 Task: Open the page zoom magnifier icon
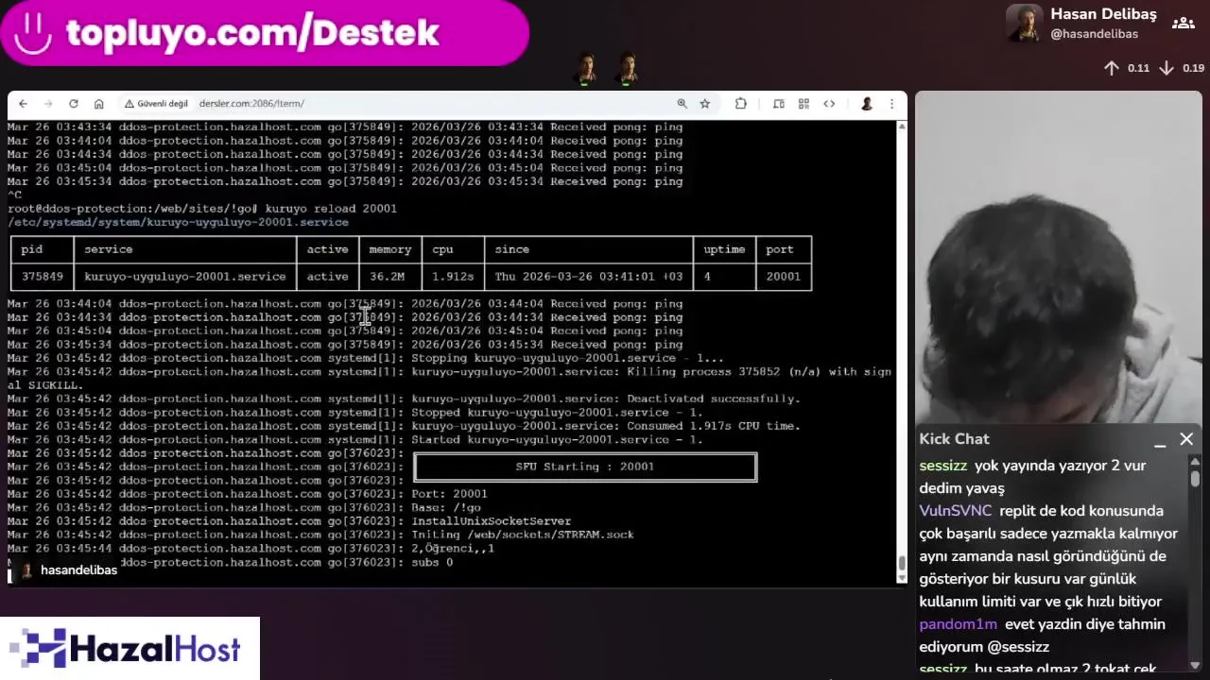point(682,104)
